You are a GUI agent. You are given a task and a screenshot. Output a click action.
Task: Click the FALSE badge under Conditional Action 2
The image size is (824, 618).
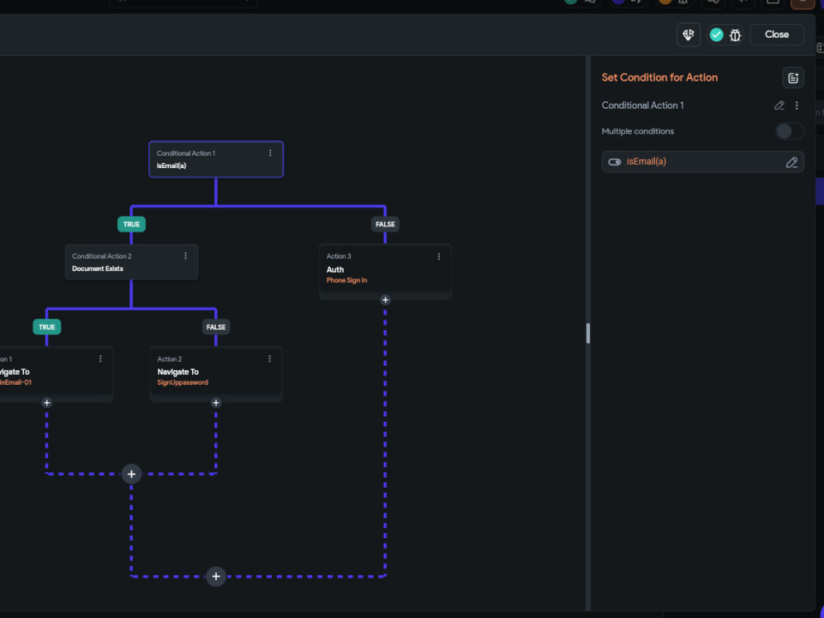click(x=216, y=327)
